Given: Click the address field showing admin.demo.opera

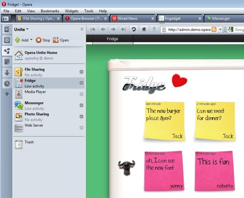Looking at the screenshot, I should [189, 30].
